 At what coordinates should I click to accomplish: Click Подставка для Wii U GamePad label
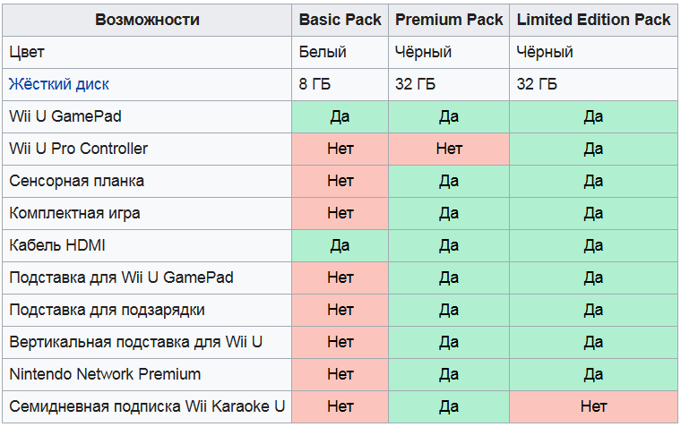click(x=121, y=278)
